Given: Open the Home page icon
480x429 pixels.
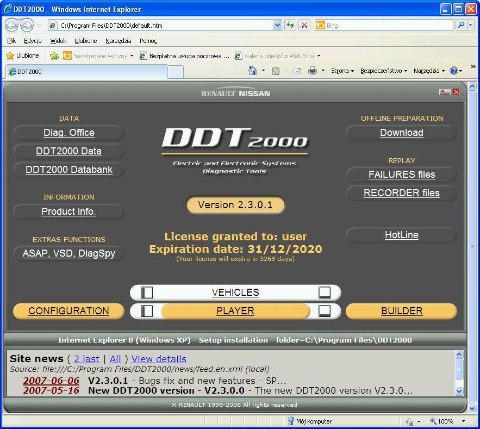Looking at the screenshot, I should click(252, 71).
